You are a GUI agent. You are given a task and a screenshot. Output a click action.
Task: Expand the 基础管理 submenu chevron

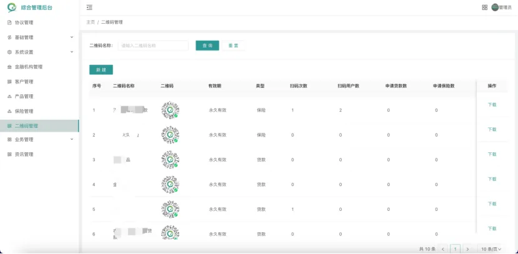coord(72,37)
